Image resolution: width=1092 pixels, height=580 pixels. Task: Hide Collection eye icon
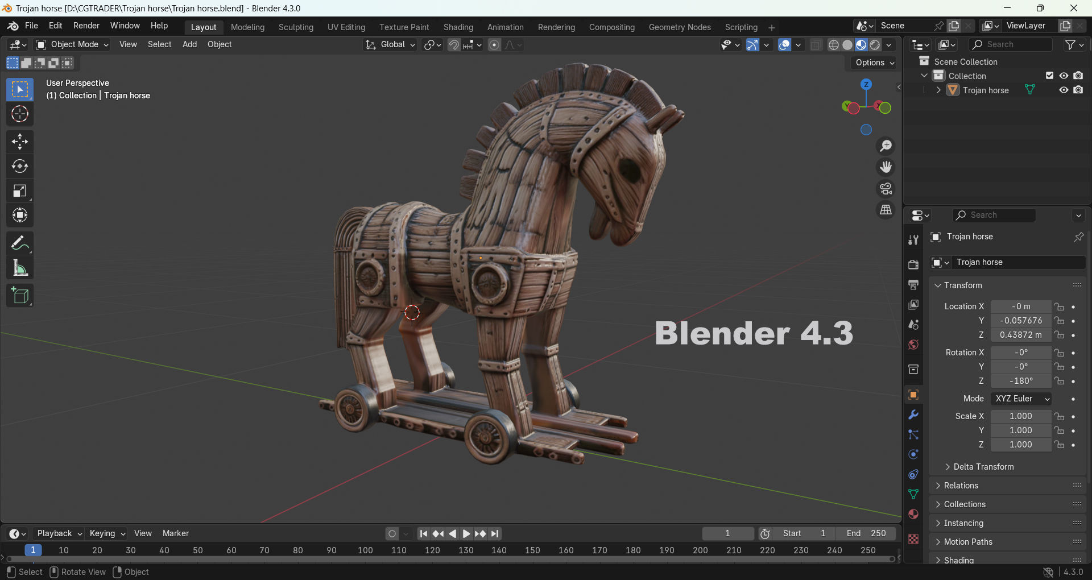coord(1064,76)
